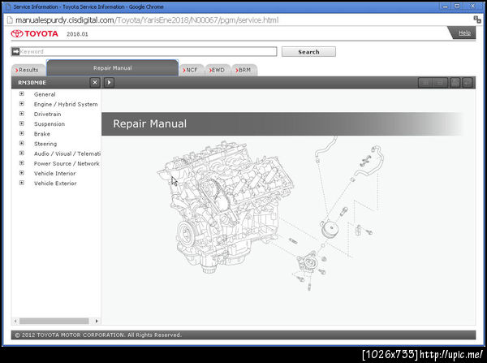Switch to the EWD tab
The image size is (487, 363).
click(x=218, y=70)
